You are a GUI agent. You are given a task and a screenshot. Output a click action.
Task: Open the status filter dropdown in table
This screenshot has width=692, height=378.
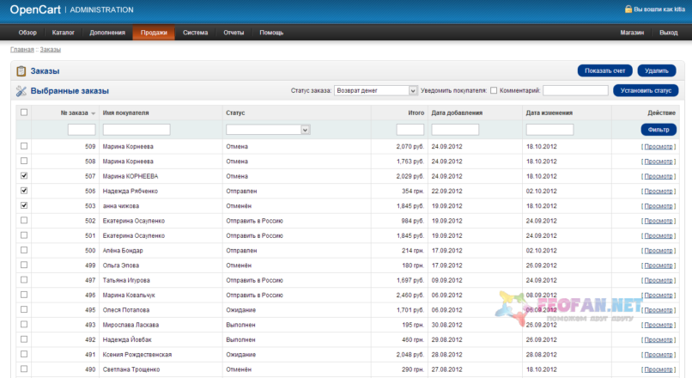(268, 130)
